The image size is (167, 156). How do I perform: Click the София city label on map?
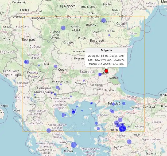click(63, 70)
